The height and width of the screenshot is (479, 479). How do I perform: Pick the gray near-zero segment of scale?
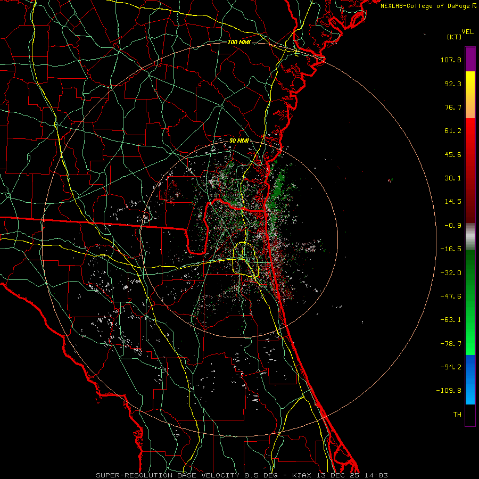[470, 236]
